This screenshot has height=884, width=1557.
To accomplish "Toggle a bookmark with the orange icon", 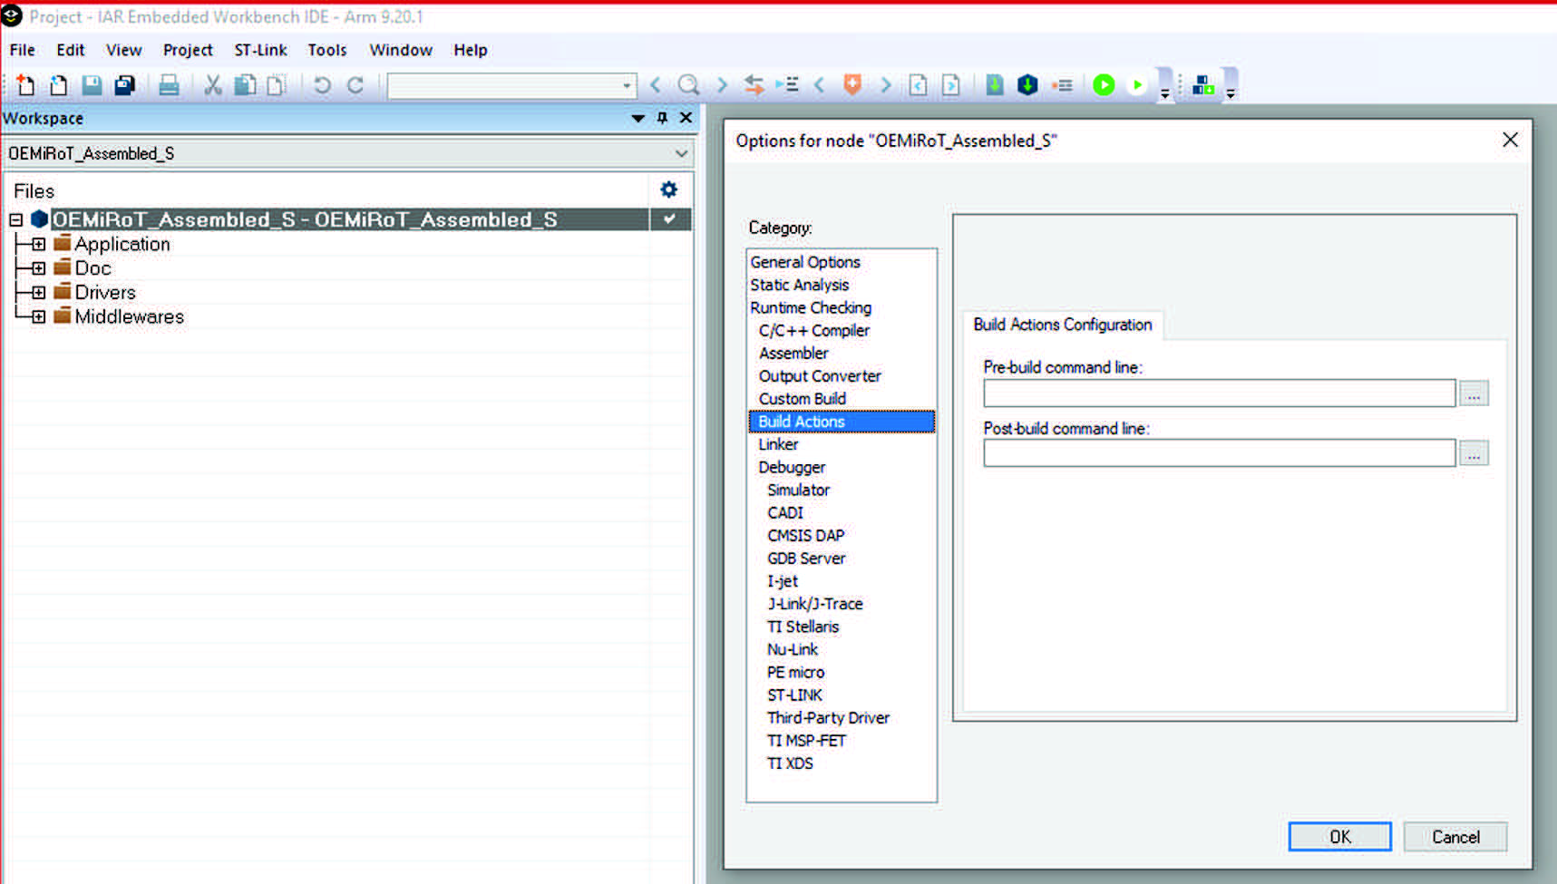I will point(852,85).
